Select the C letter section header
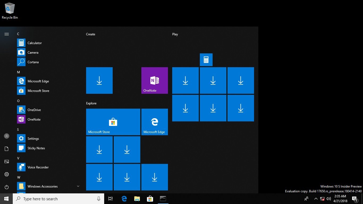The width and height of the screenshot is (363, 204). pos(18,34)
